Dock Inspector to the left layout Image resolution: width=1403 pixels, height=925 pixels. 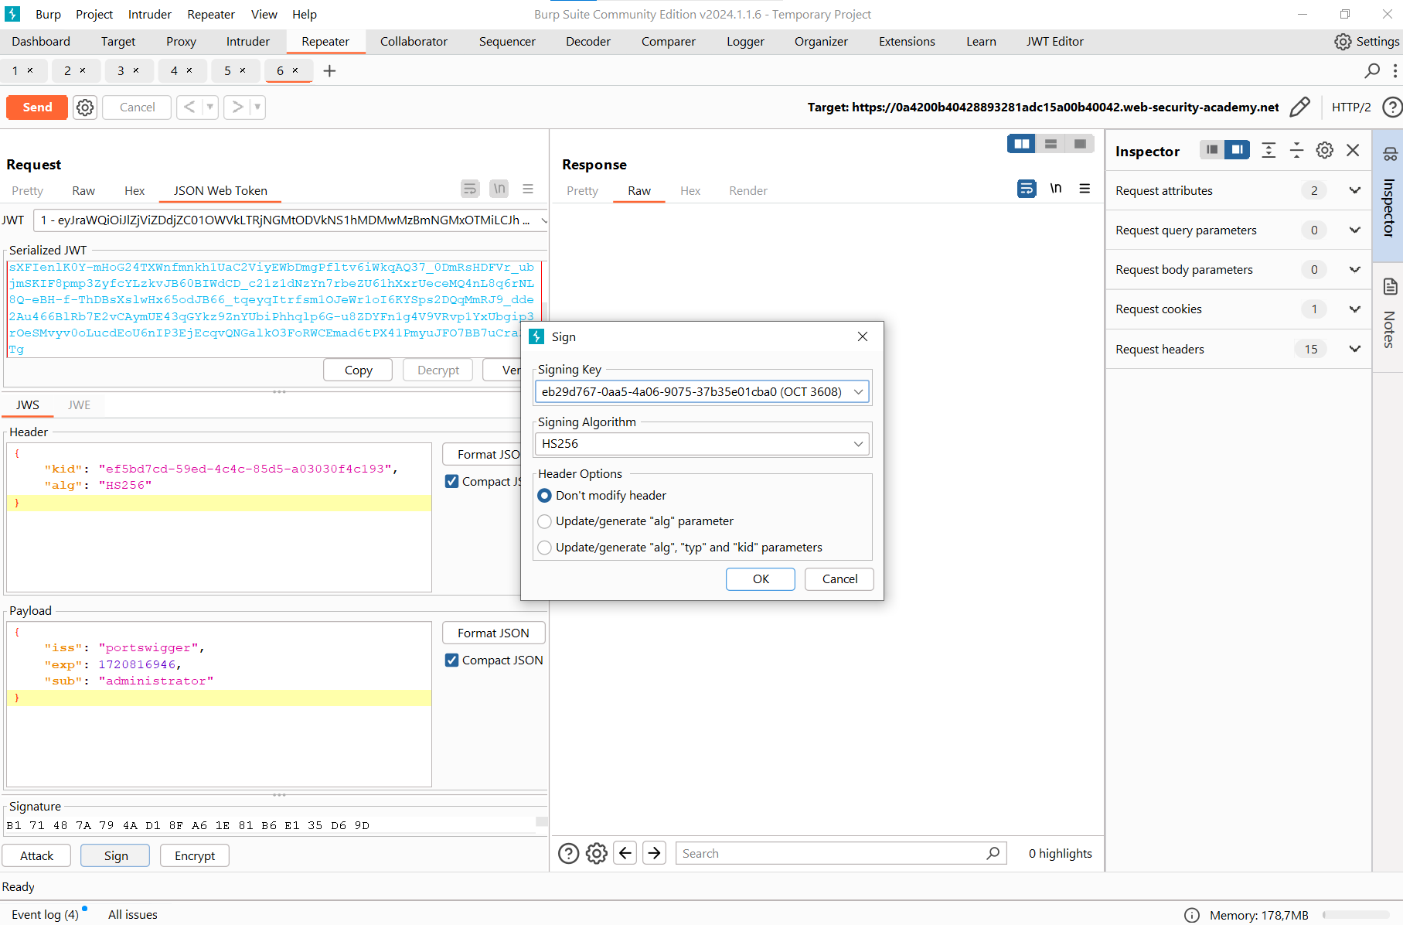click(1212, 150)
